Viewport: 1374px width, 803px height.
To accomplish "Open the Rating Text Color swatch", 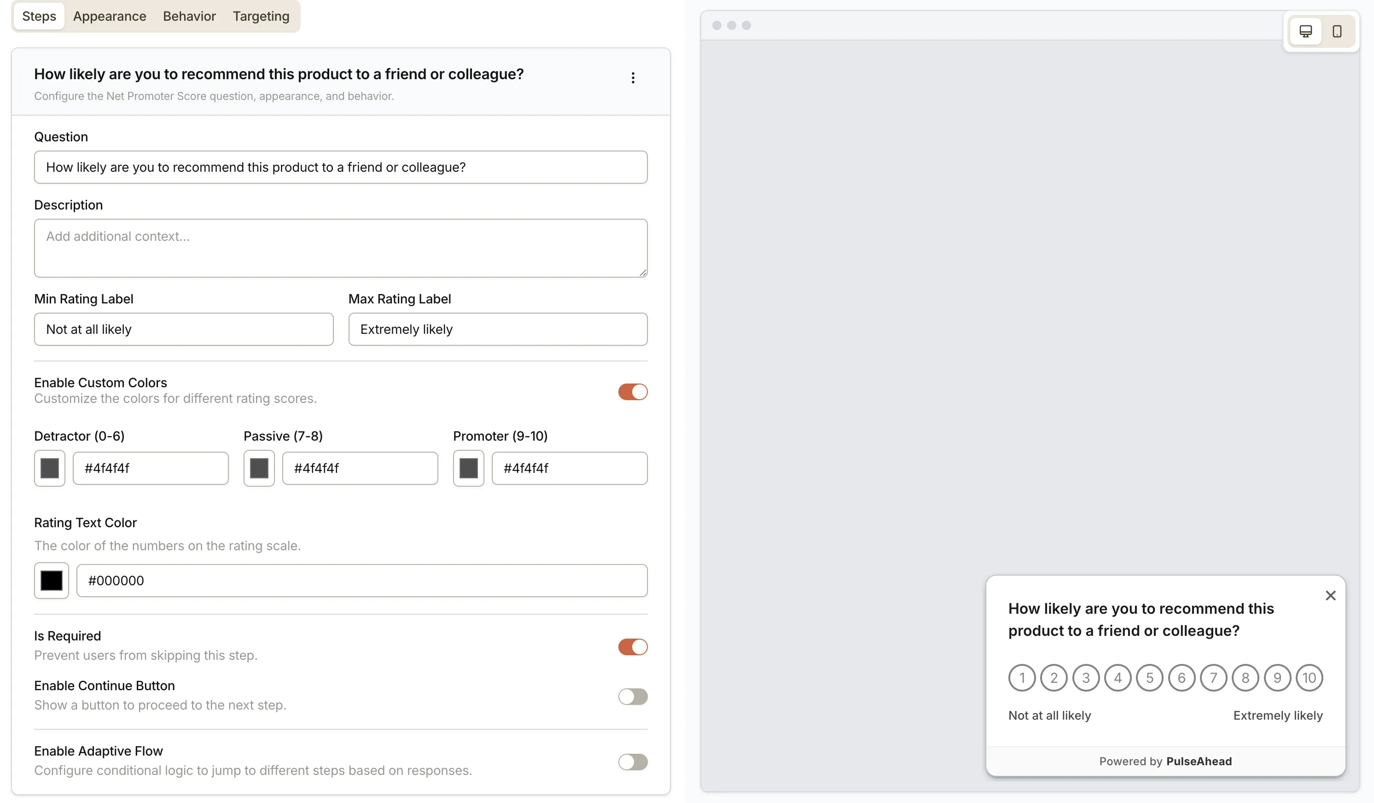I will click(x=51, y=580).
